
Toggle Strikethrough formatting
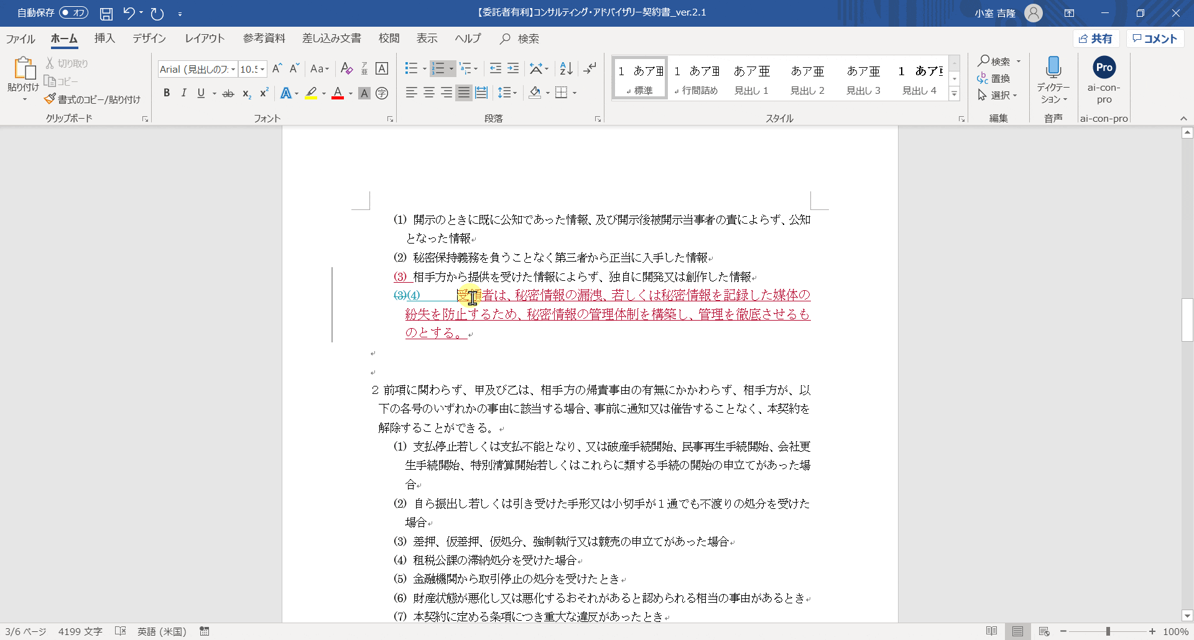pos(228,93)
